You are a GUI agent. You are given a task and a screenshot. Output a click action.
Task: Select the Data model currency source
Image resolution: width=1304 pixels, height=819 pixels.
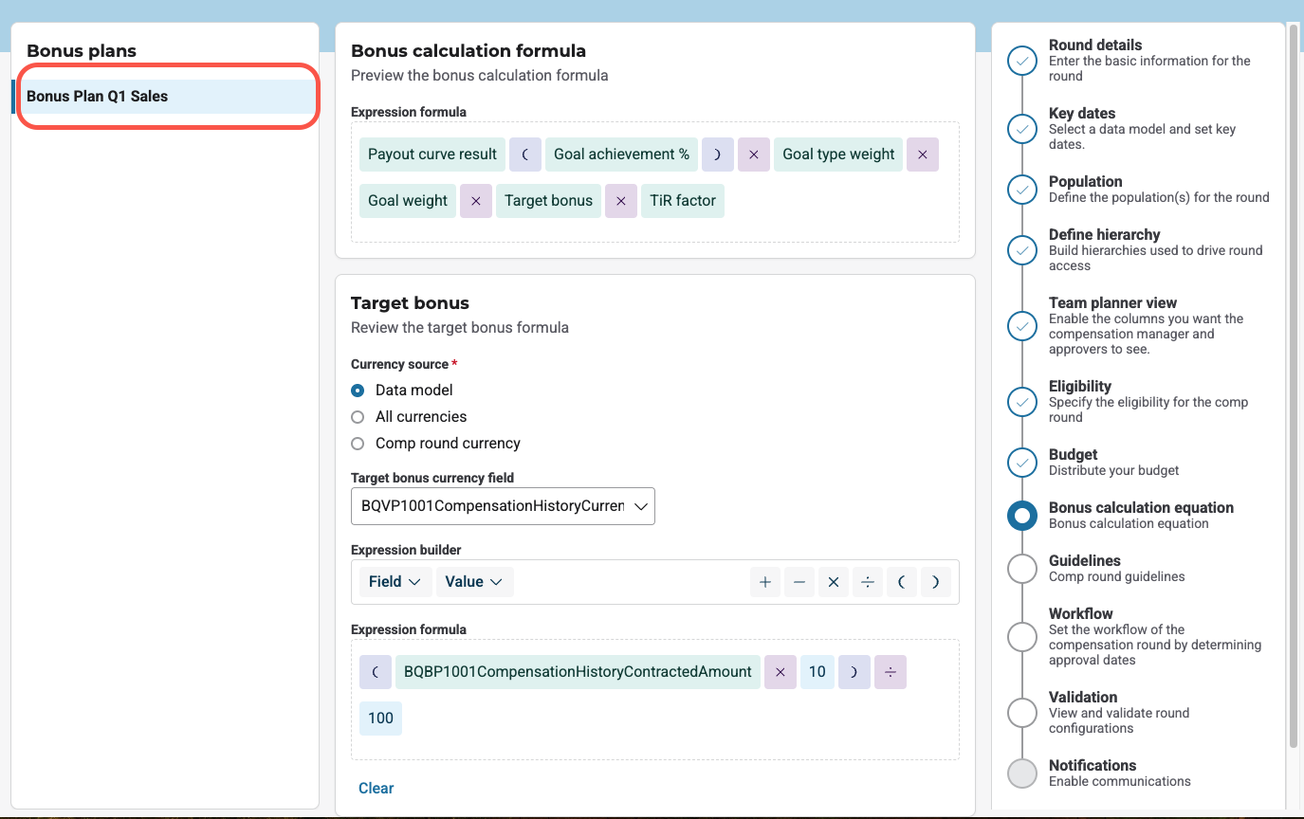pos(358,391)
